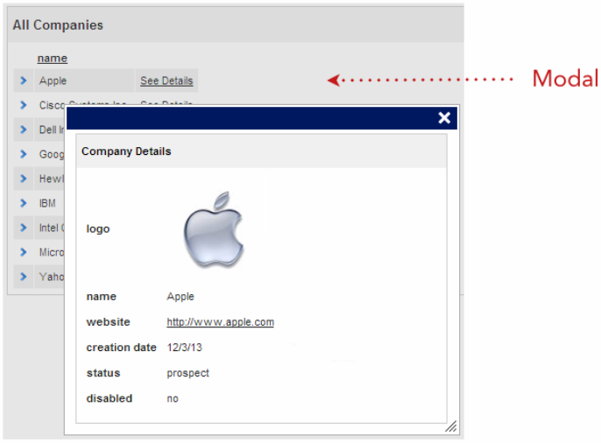Click the Apple logo image

pyautogui.click(x=214, y=229)
